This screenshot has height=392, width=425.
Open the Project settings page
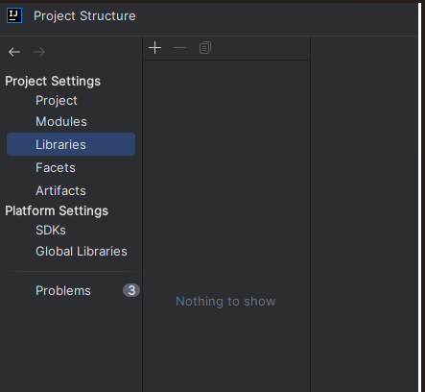57,101
